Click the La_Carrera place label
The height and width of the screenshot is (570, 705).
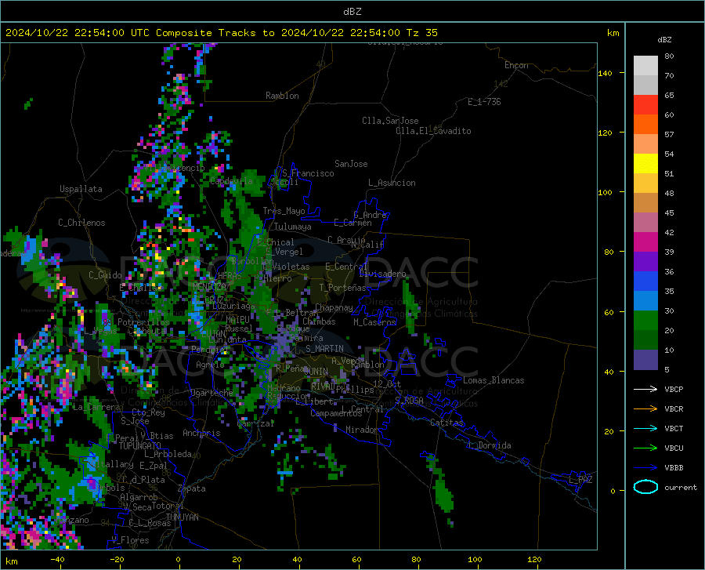pos(96,407)
